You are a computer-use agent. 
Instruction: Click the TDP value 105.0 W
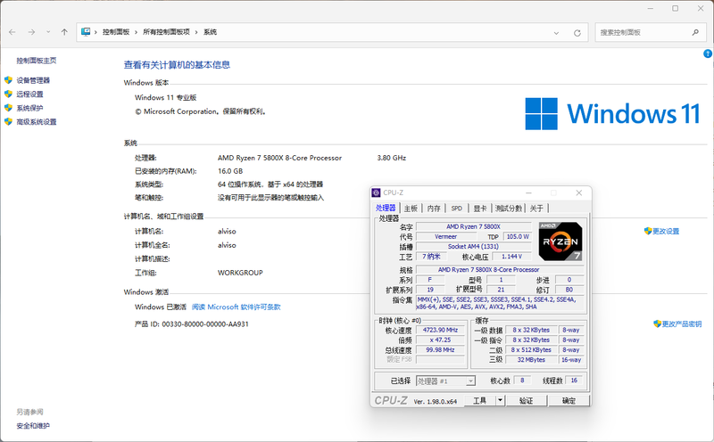coord(518,236)
